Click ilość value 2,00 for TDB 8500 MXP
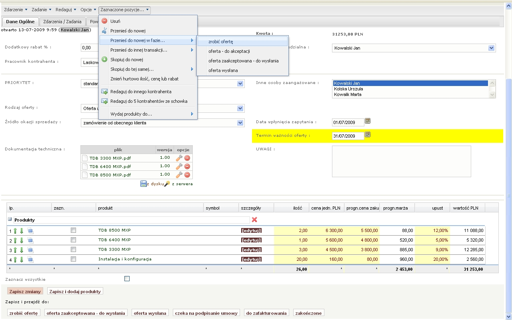This screenshot has width=512, height=320. point(291,230)
